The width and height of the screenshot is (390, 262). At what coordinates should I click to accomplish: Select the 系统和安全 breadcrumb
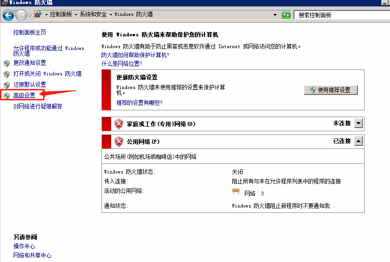click(x=93, y=15)
